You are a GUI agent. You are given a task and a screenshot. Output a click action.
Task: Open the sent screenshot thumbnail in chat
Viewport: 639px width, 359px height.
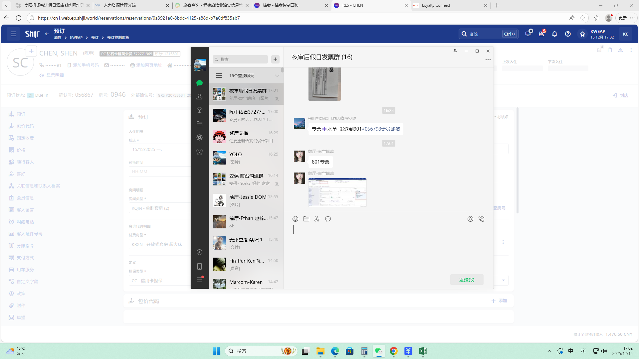pos(337,192)
